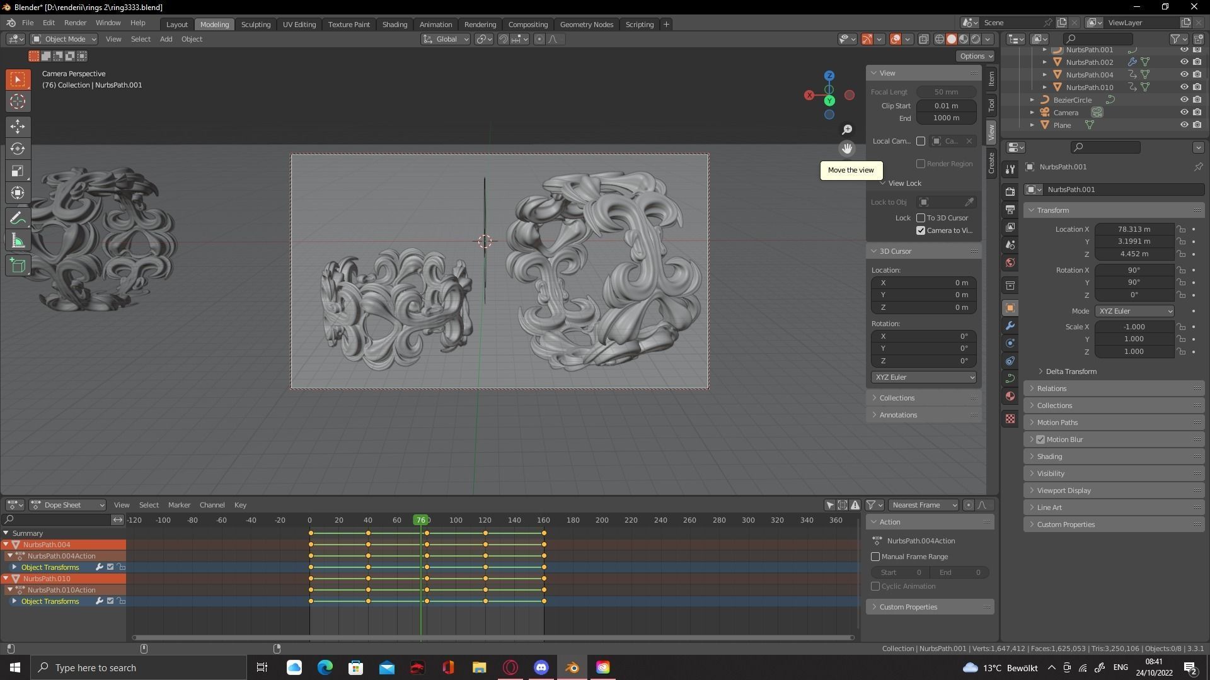The image size is (1210, 680).
Task: Open rotation Mode XYZ Euler dropdown in properties
Action: (1134, 311)
